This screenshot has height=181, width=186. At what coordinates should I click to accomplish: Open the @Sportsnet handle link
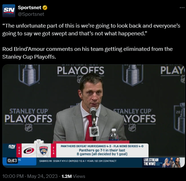[x=31, y=14]
